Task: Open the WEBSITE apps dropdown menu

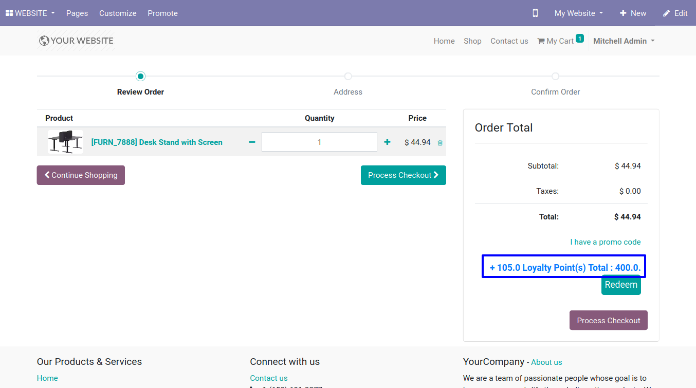Action: click(x=30, y=13)
